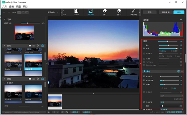Image resolution: width=187 pixels, height=115 pixels.
Task: Open help icon in 颜色 section
Action: point(178,71)
